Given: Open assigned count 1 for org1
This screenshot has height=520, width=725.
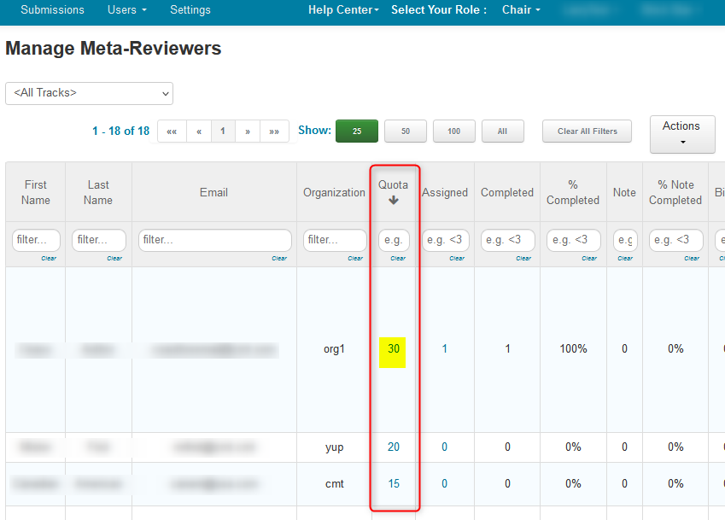Looking at the screenshot, I should [444, 349].
